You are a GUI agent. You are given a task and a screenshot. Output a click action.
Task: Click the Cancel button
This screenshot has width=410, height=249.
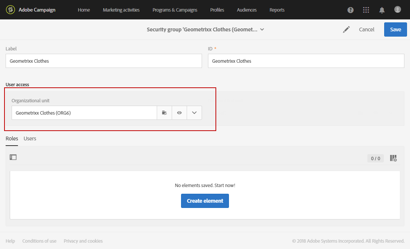click(x=366, y=29)
